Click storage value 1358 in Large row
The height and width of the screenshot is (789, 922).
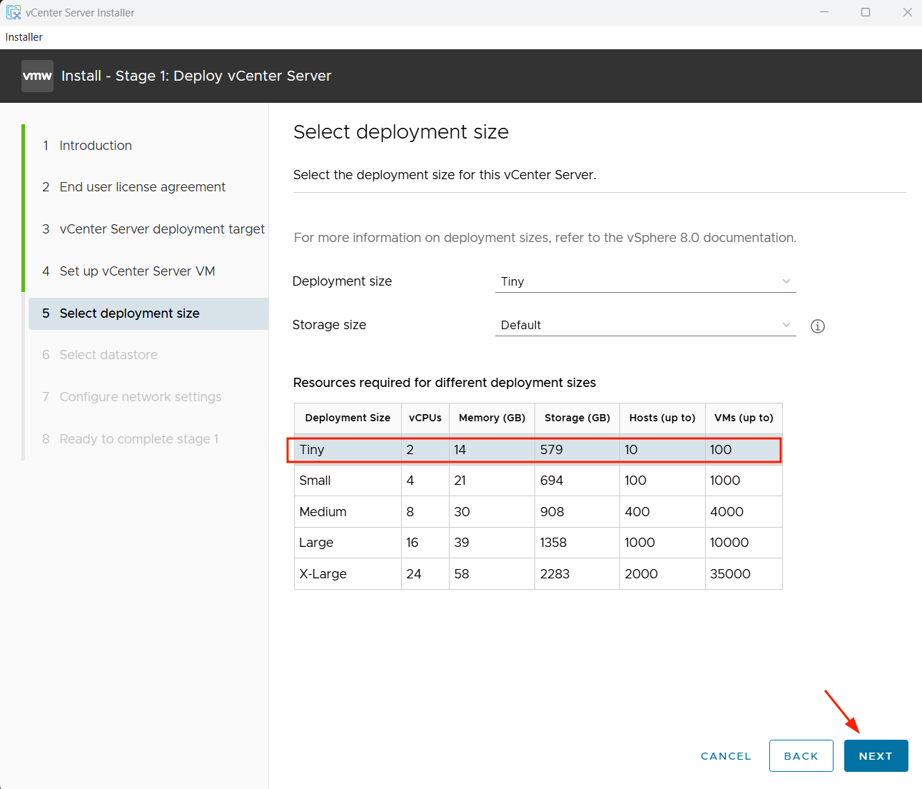(553, 543)
